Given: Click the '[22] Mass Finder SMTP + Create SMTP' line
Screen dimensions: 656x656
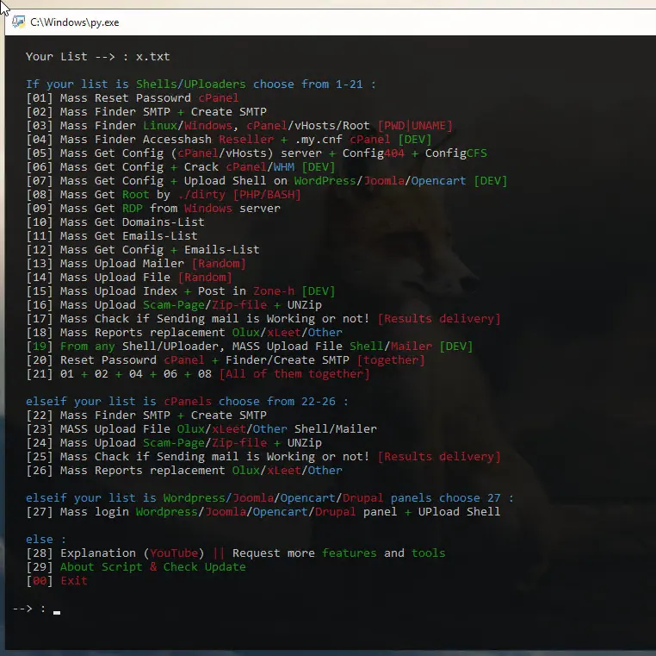Looking at the screenshot, I should 146,415.
